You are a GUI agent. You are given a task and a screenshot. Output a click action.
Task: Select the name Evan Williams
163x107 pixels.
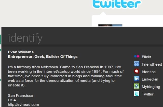click(21, 52)
